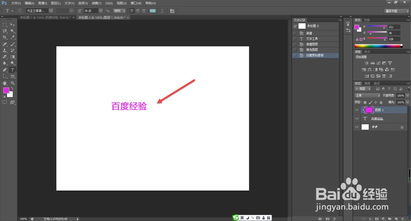411x221 pixels.
Task: Select the Brush tool
Action: point(12,44)
